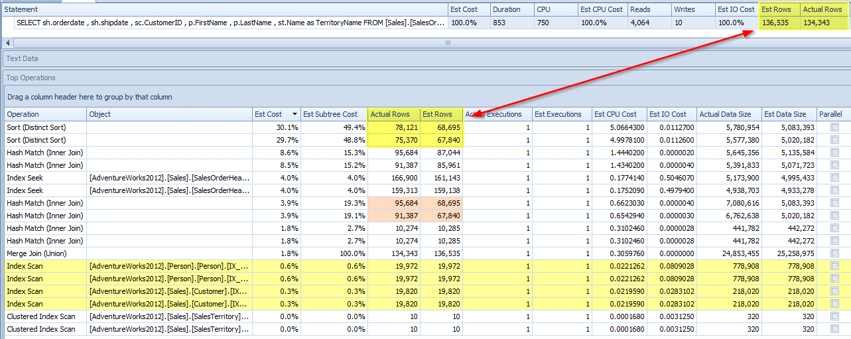
Task: Open the Text Data panel
Action: coord(23,58)
